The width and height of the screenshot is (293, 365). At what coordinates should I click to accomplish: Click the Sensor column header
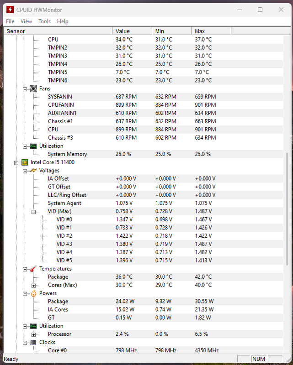[x=58, y=31]
